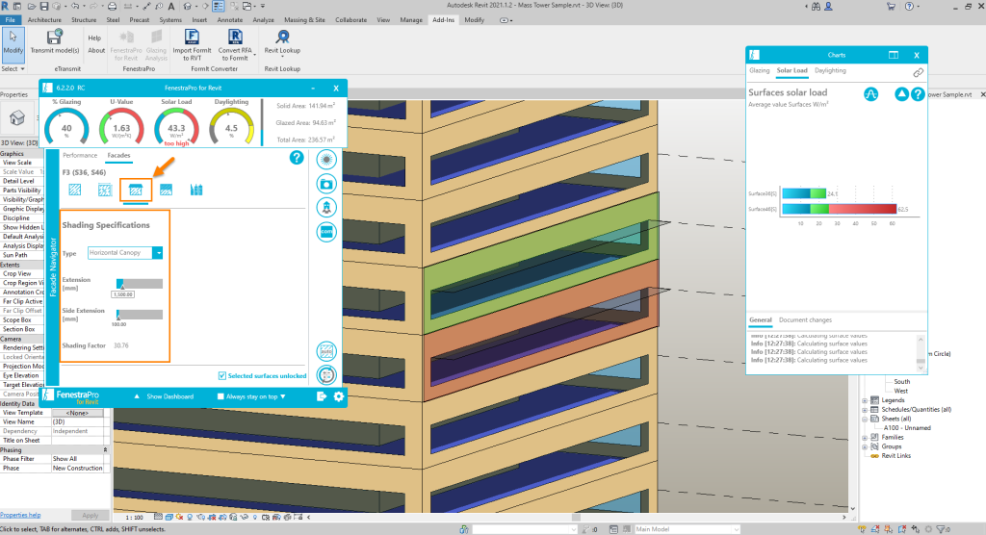Click the Charts panel layout window icon
This screenshot has height=535, width=986.
(894, 55)
